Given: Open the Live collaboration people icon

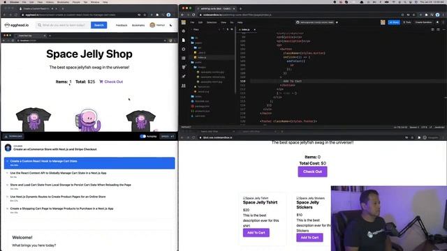Looking at the screenshot, I should (x=184, y=85).
